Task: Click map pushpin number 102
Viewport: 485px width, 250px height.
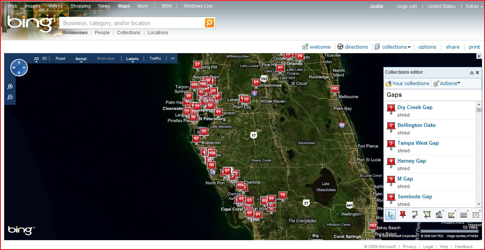Action: click(373, 226)
